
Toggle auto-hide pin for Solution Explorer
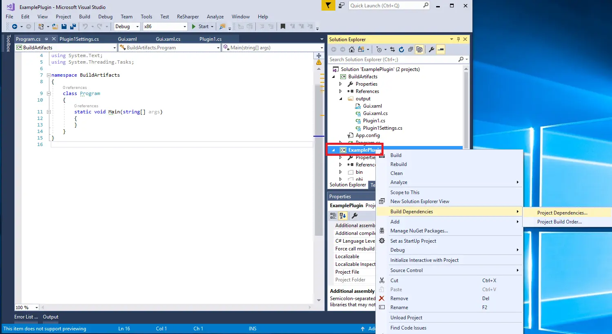[458, 39]
